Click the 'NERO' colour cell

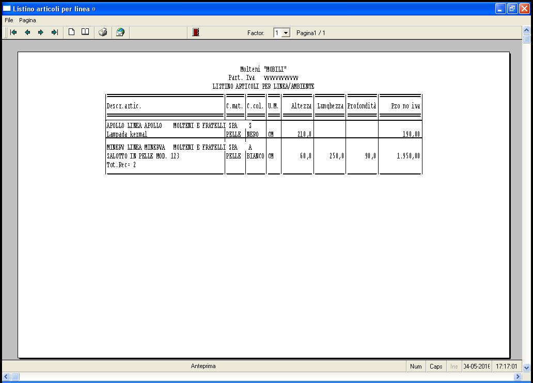[x=253, y=134]
